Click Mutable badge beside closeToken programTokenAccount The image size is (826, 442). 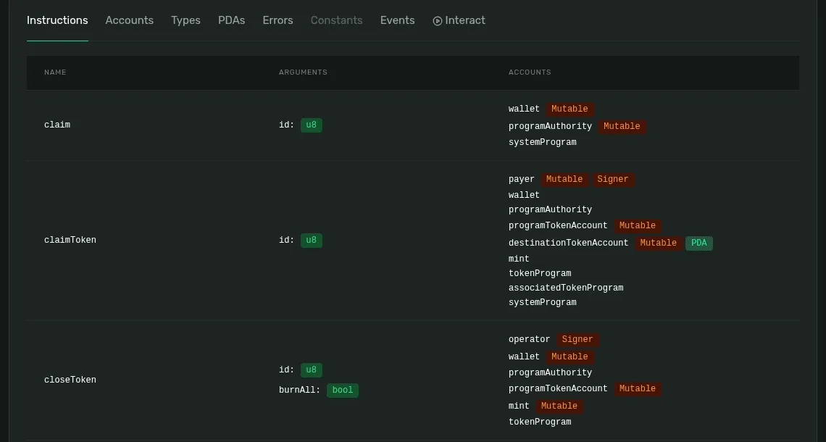[x=638, y=388]
